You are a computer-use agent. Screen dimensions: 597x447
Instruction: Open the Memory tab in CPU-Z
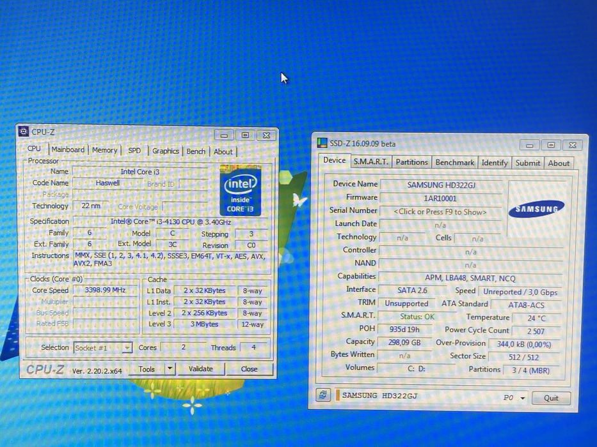(x=104, y=150)
